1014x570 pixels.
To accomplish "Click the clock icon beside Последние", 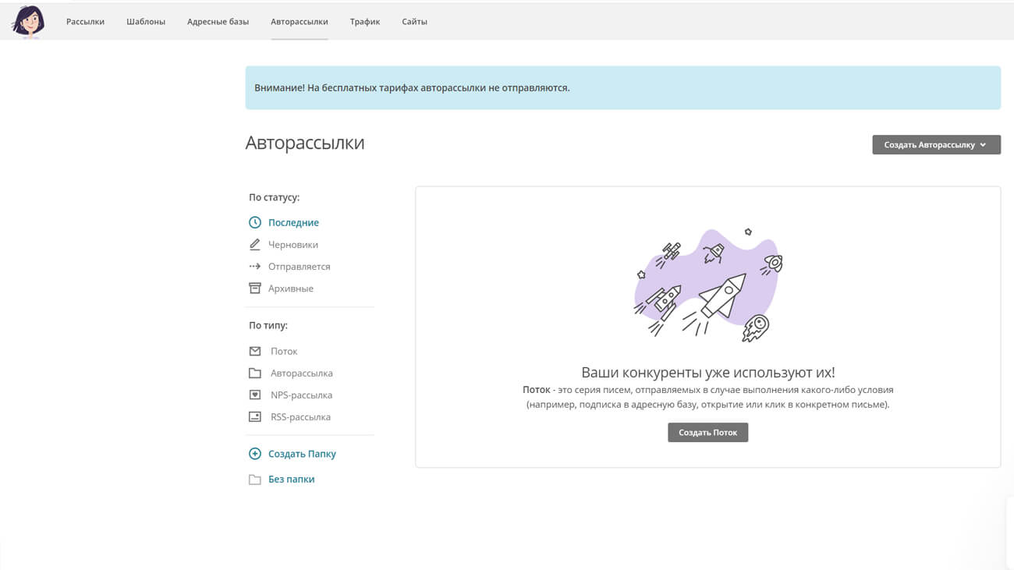I will pyautogui.click(x=254, y=223).
